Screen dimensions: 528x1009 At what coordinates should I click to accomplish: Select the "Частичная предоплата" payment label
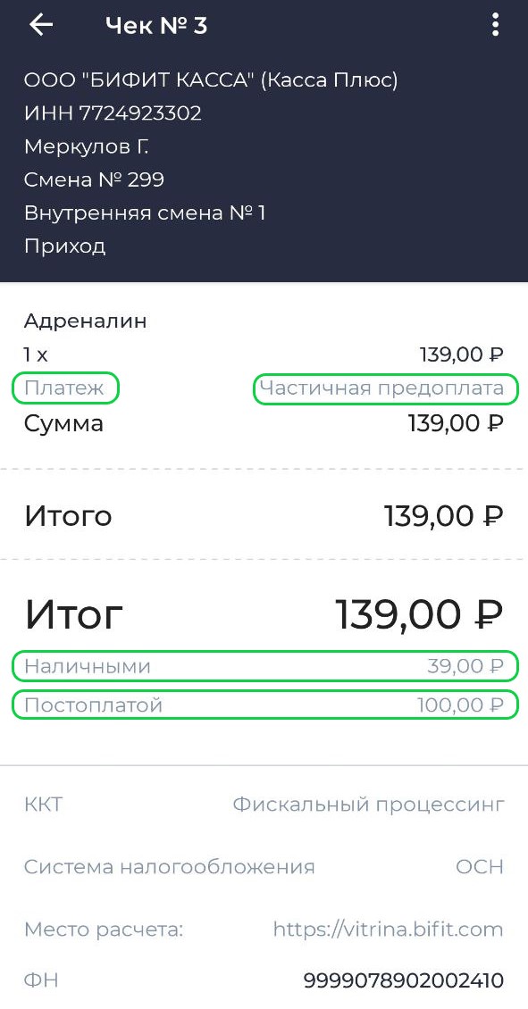click(x=385, y=388)
